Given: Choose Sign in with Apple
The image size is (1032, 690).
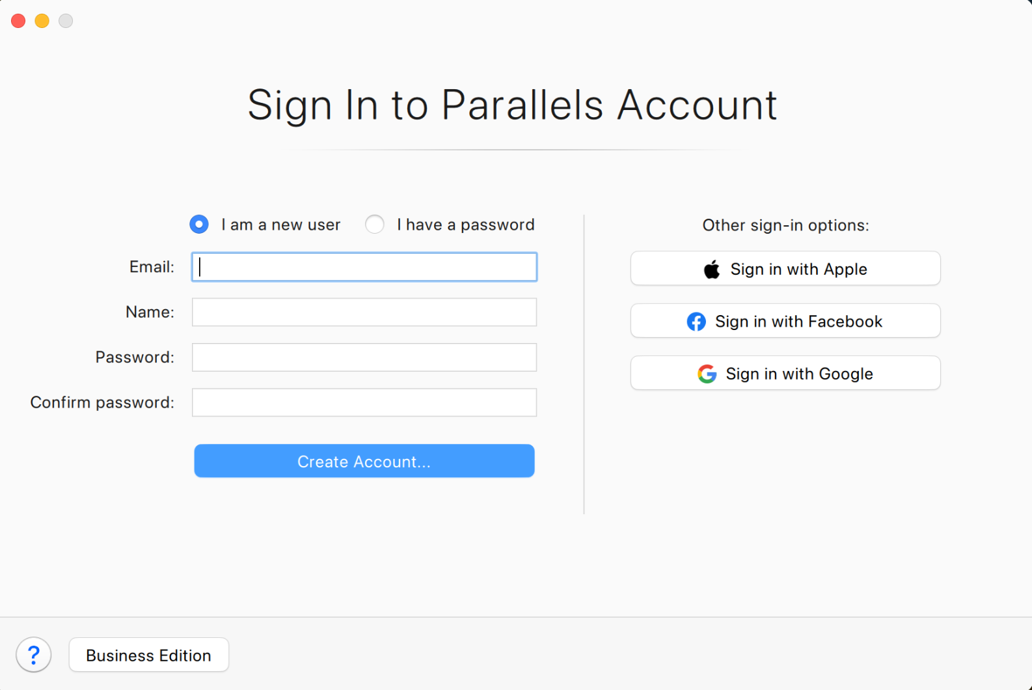Looking at the screenshot, I should pyautogui.click(x=798, y=269).
